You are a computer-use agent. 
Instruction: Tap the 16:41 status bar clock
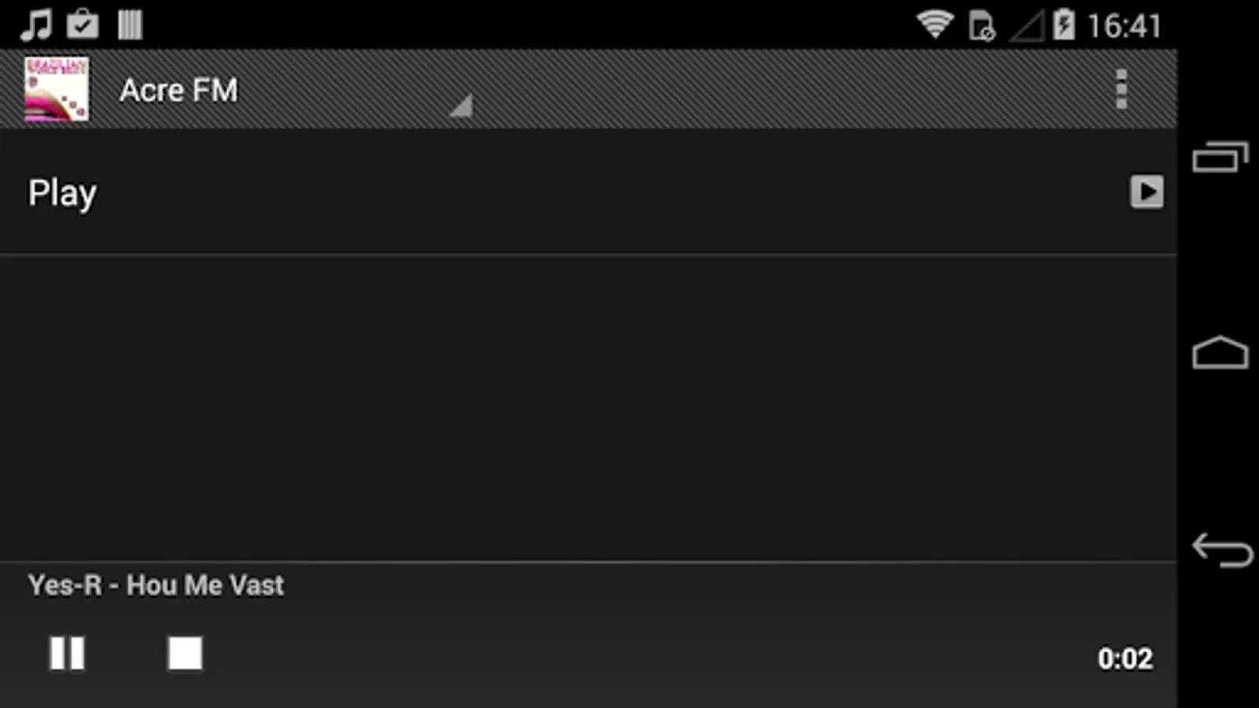[1124, 26]
